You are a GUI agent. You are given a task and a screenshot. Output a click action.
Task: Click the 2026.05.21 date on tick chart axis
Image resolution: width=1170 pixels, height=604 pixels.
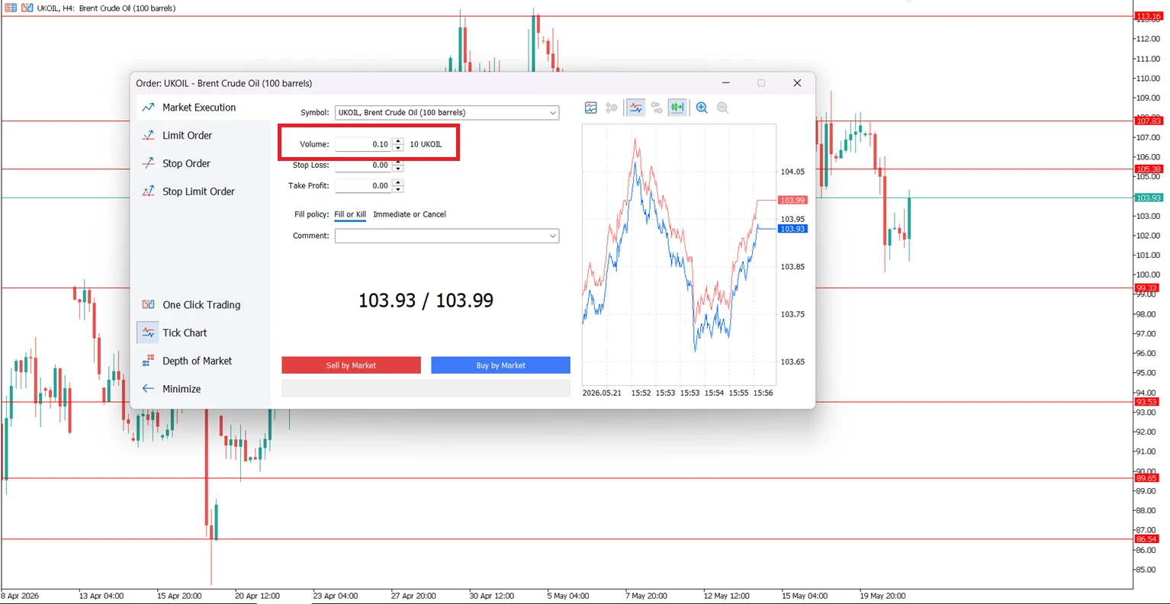click(602, 393)
